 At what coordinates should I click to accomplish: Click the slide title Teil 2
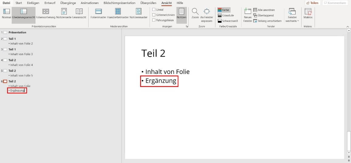pos(153,53)
